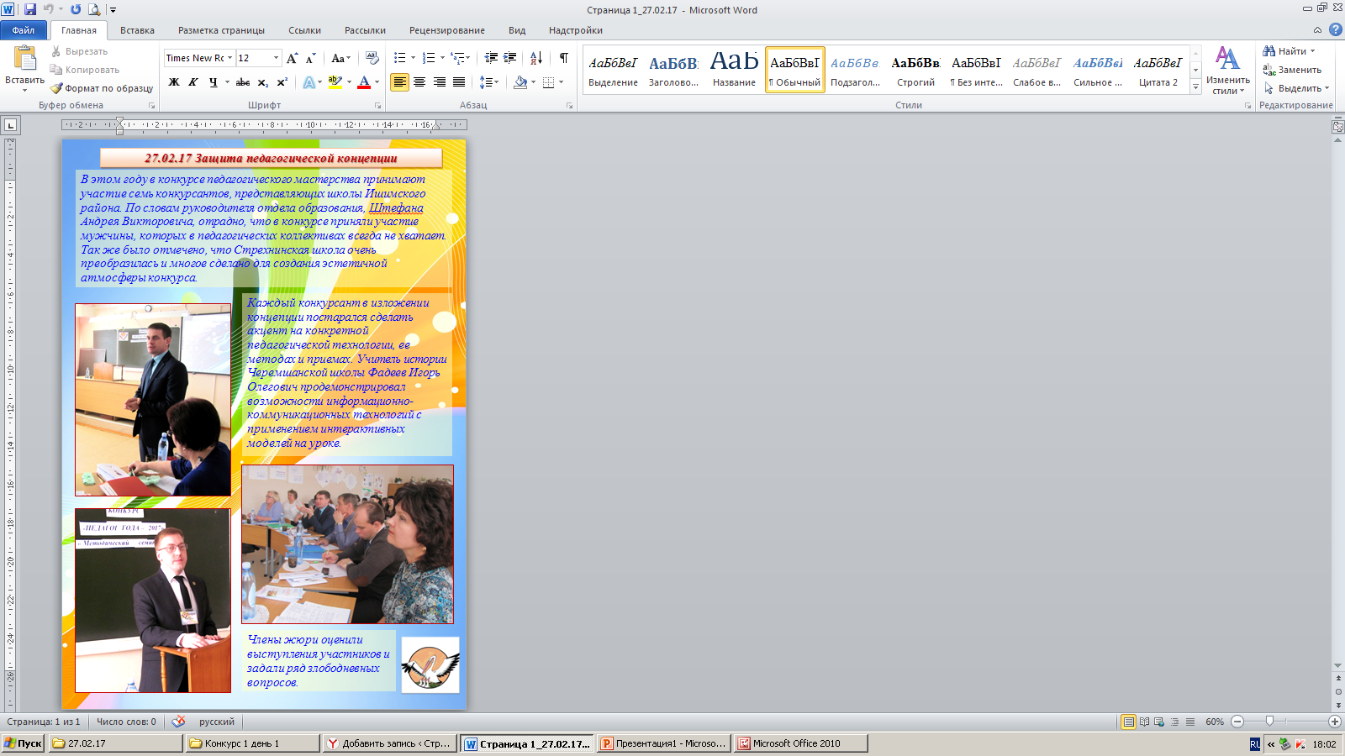Toggle bold (Ж) formatting
1345x756 pixels.
click(174, 82)
